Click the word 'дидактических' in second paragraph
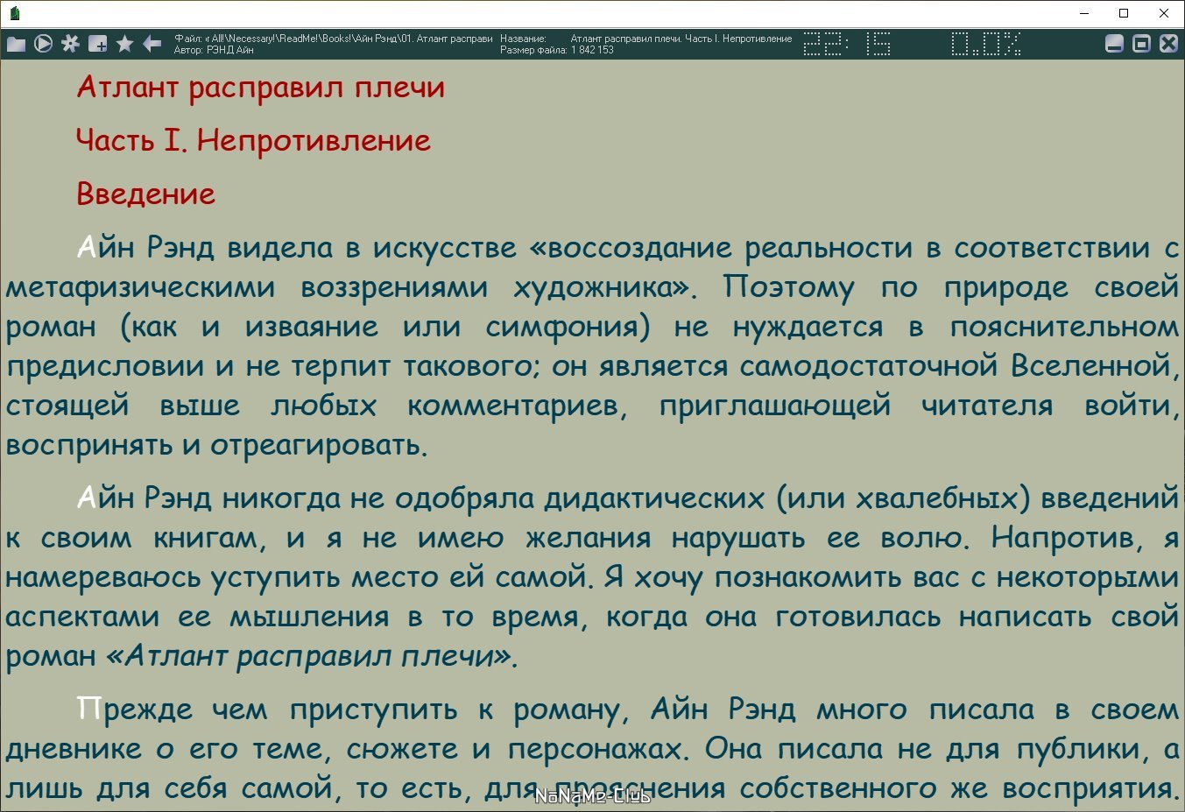Image resolution: width=1185 pixels, height=812 pixels. [x=654, y=498]
